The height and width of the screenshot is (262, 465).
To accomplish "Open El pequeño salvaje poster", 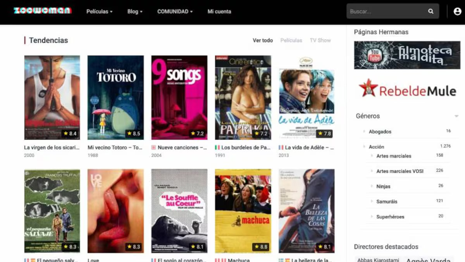I will coord(52,211).
